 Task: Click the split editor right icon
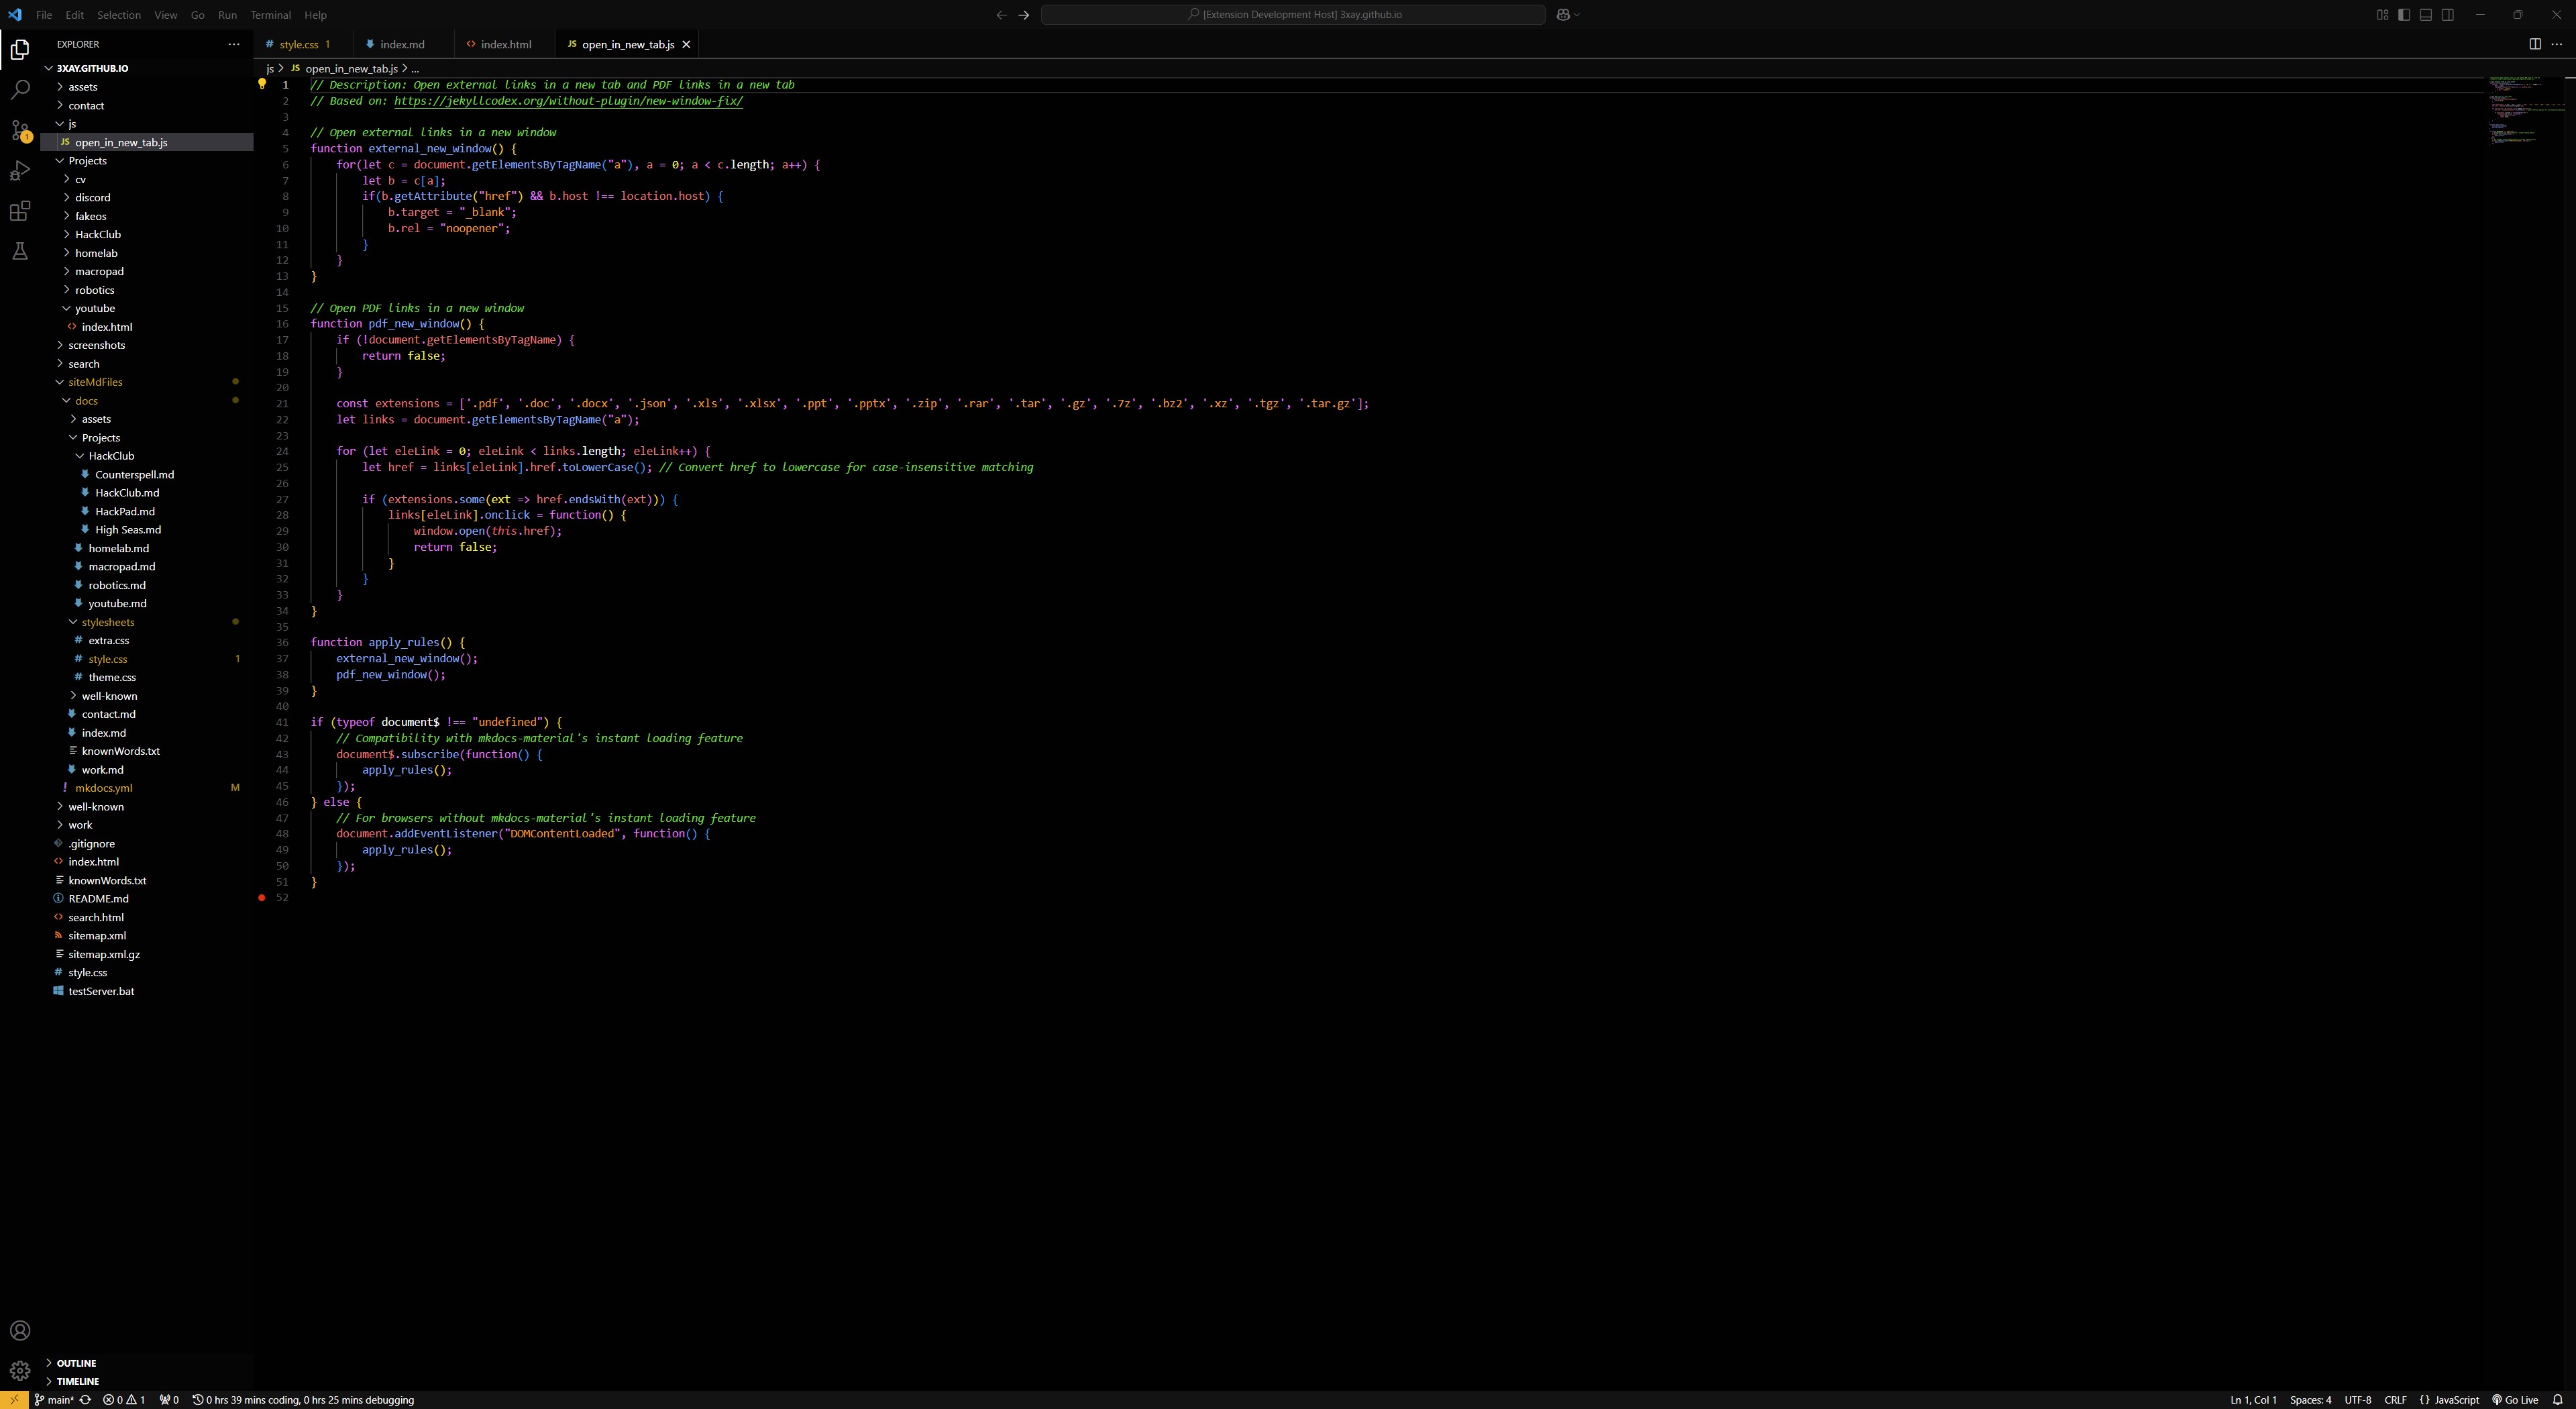tap(2534, 44)
